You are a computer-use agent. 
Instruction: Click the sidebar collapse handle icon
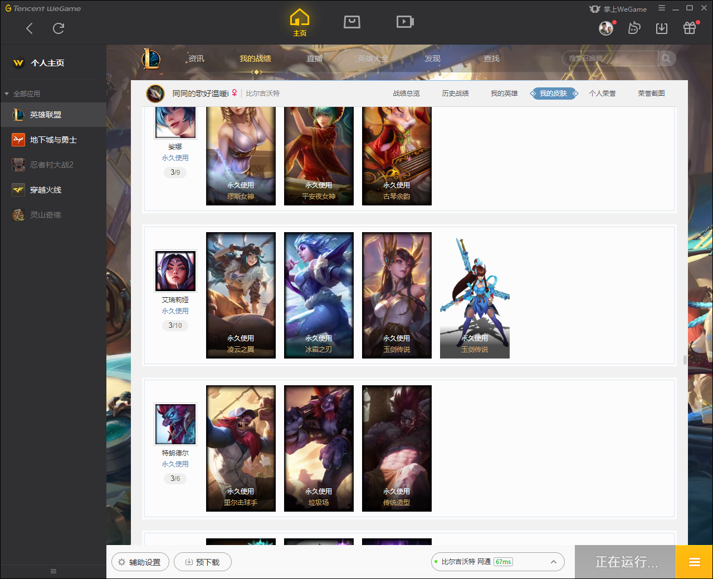pyautogui.click(x=53, y=571)
